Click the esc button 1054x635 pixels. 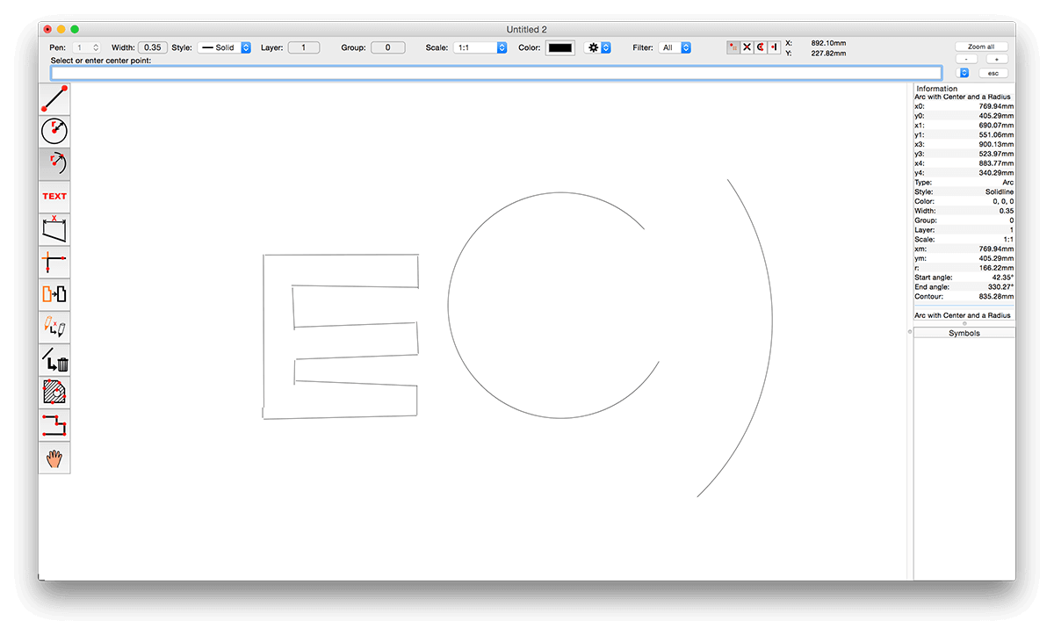(993, 72)
